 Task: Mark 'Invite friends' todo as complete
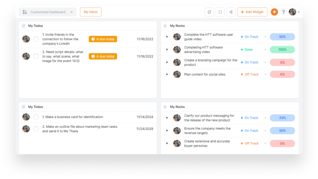36,39
